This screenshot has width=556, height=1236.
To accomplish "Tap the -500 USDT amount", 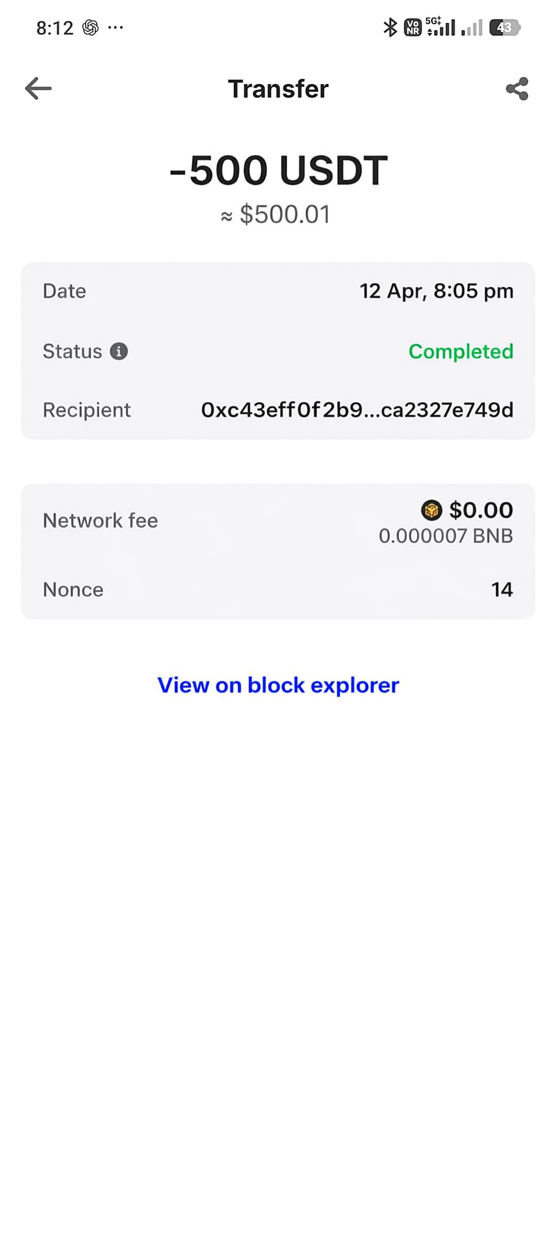I will 278,170.
